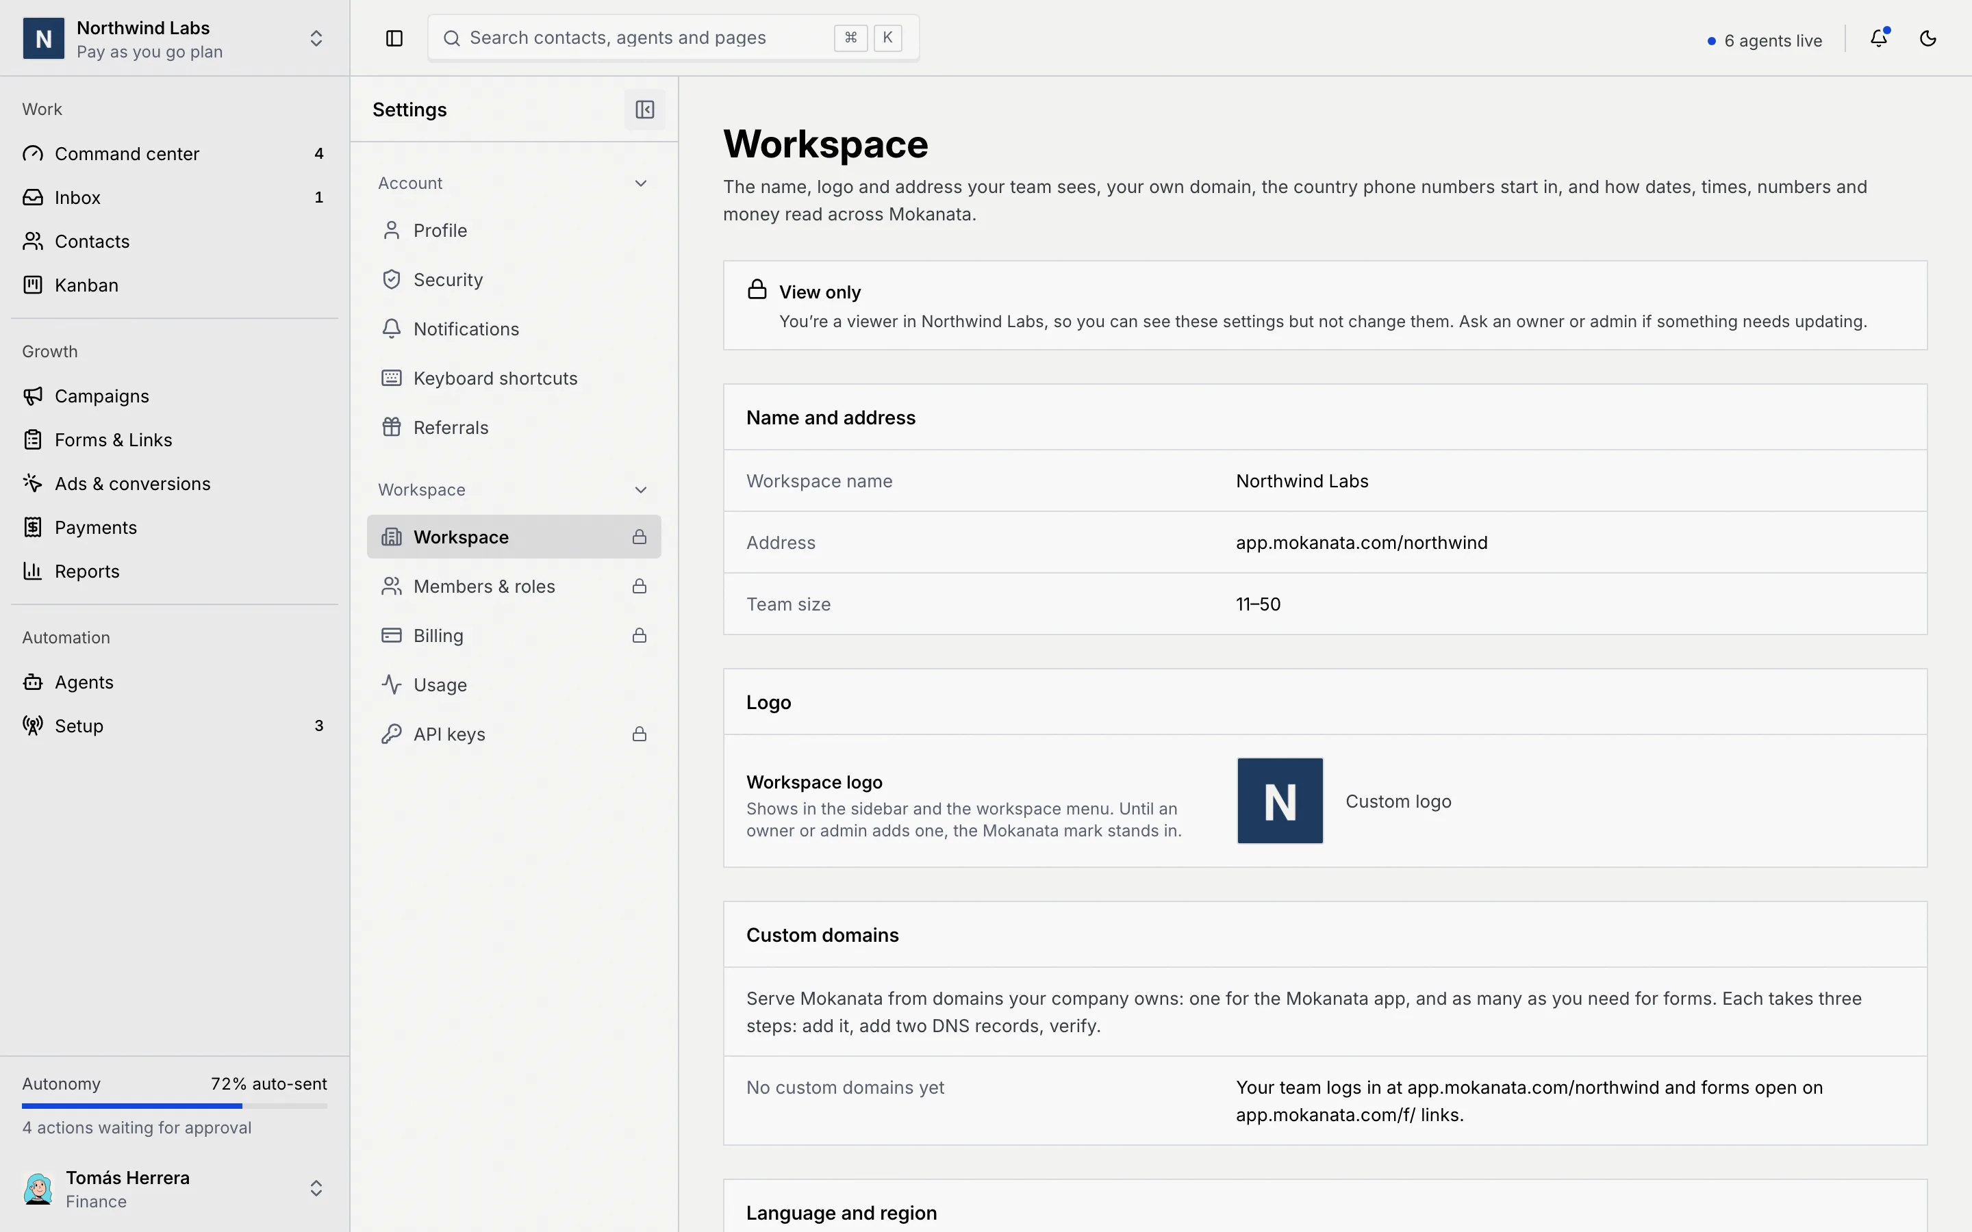Click the lock icon on the API keys row

point(640,734)
